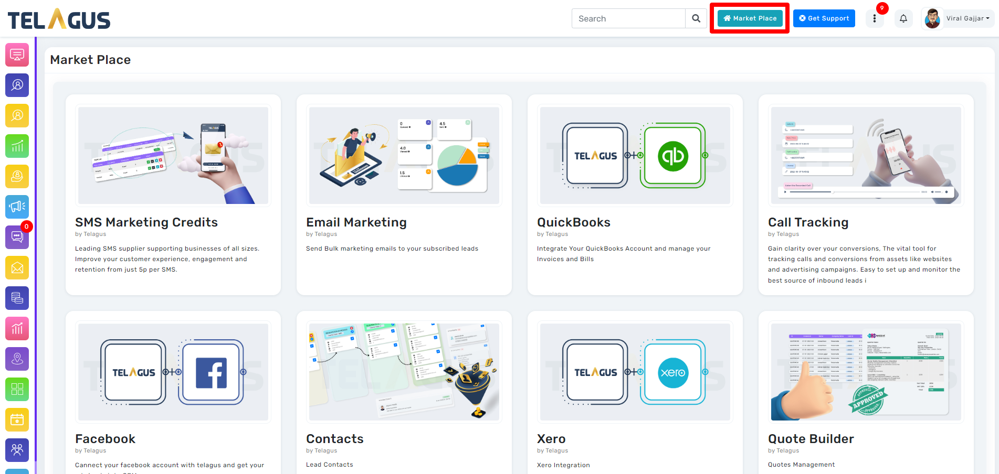Click the yellow hand-holding-coin sidebar icon
The image size is (999, 474).
point(17,176)
